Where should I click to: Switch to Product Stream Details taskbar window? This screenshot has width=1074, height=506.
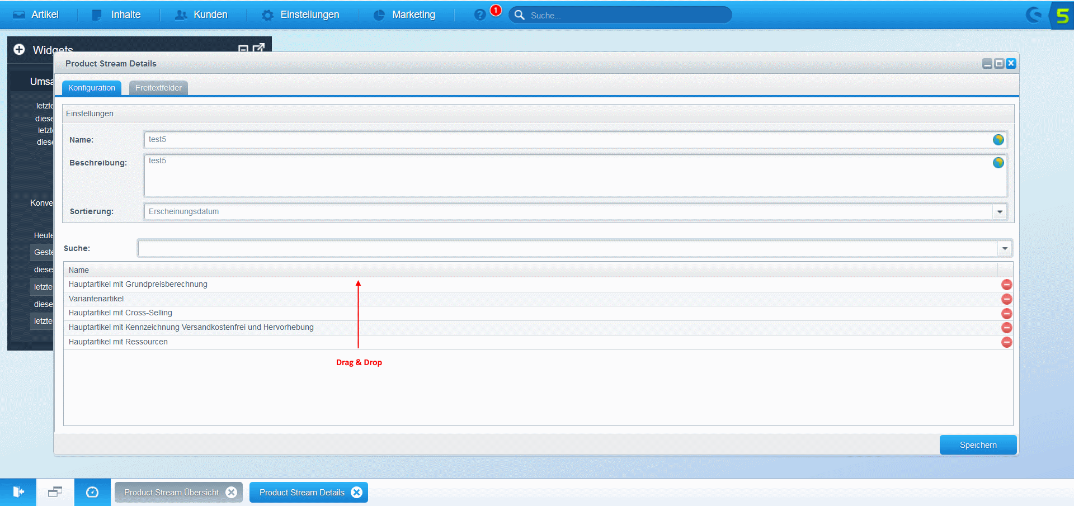point(302,492)
